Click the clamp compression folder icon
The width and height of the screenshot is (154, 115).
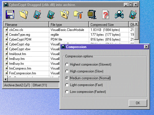[x=92, y=14]
